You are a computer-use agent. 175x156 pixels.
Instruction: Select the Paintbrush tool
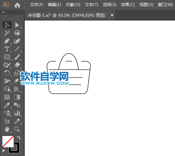[17, 57]
